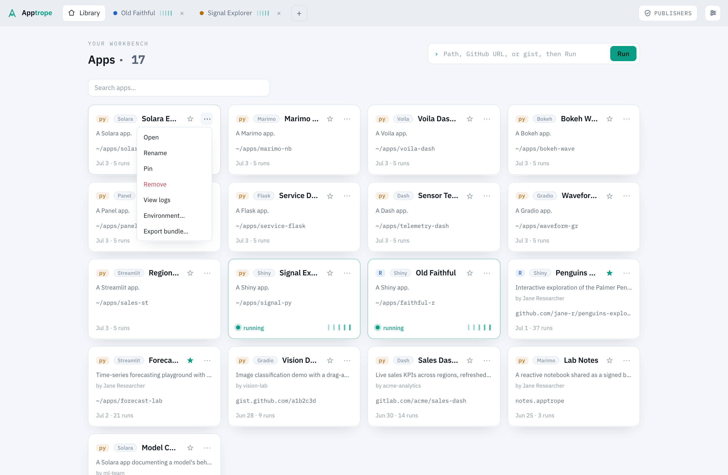Click the Apptrope logo icon

coord(12,13)
